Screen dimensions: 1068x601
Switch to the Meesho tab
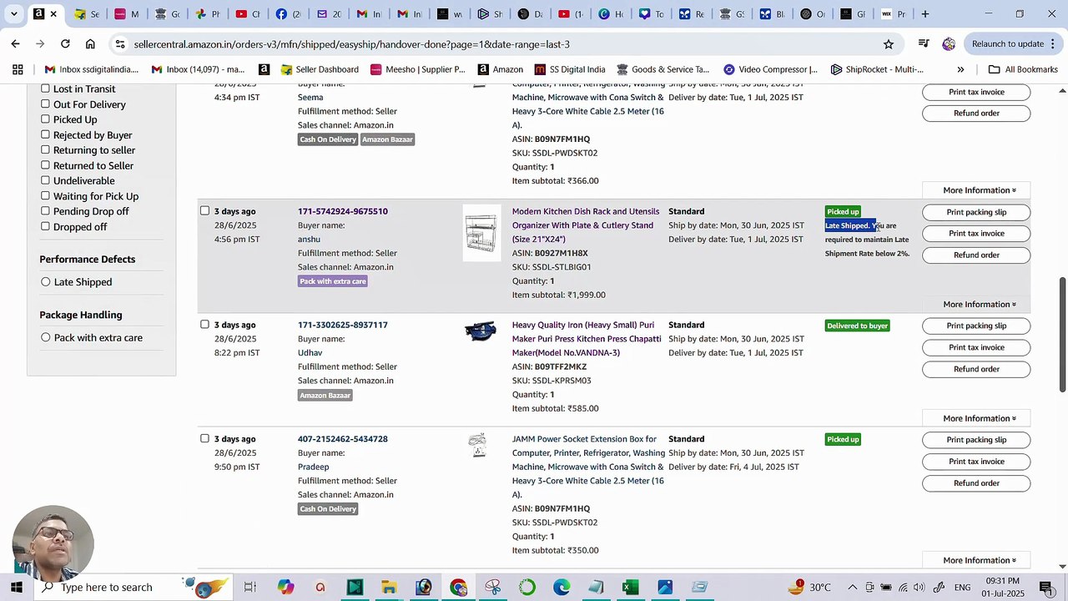pyautogui.click(x=126, y=14)
